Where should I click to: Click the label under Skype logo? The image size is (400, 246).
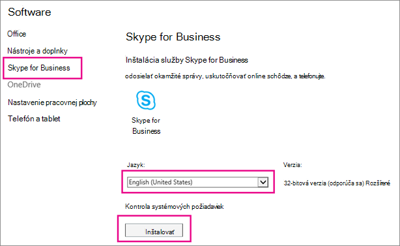click(x=146, y=126)
